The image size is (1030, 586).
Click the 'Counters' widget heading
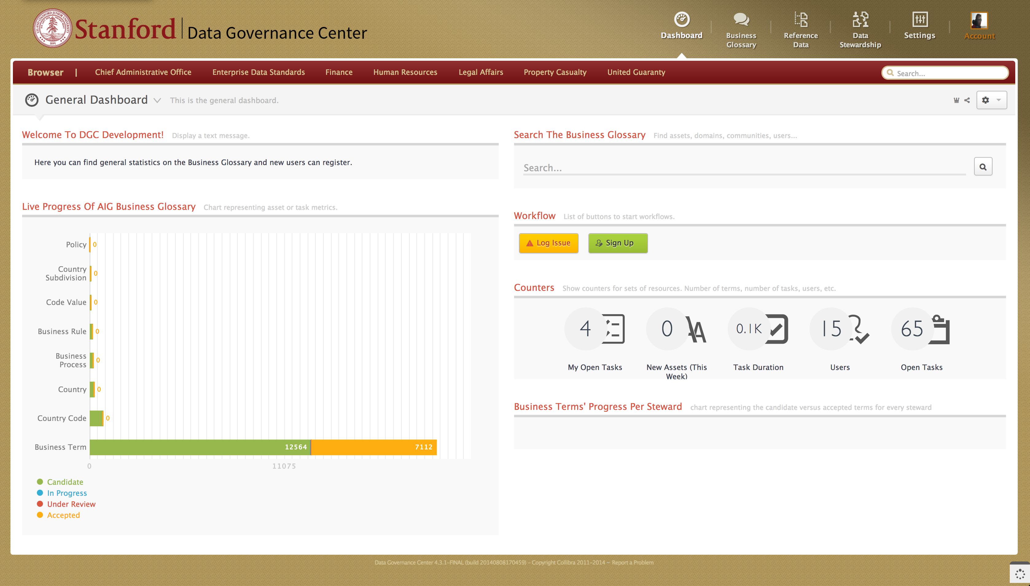coord(534,287)
